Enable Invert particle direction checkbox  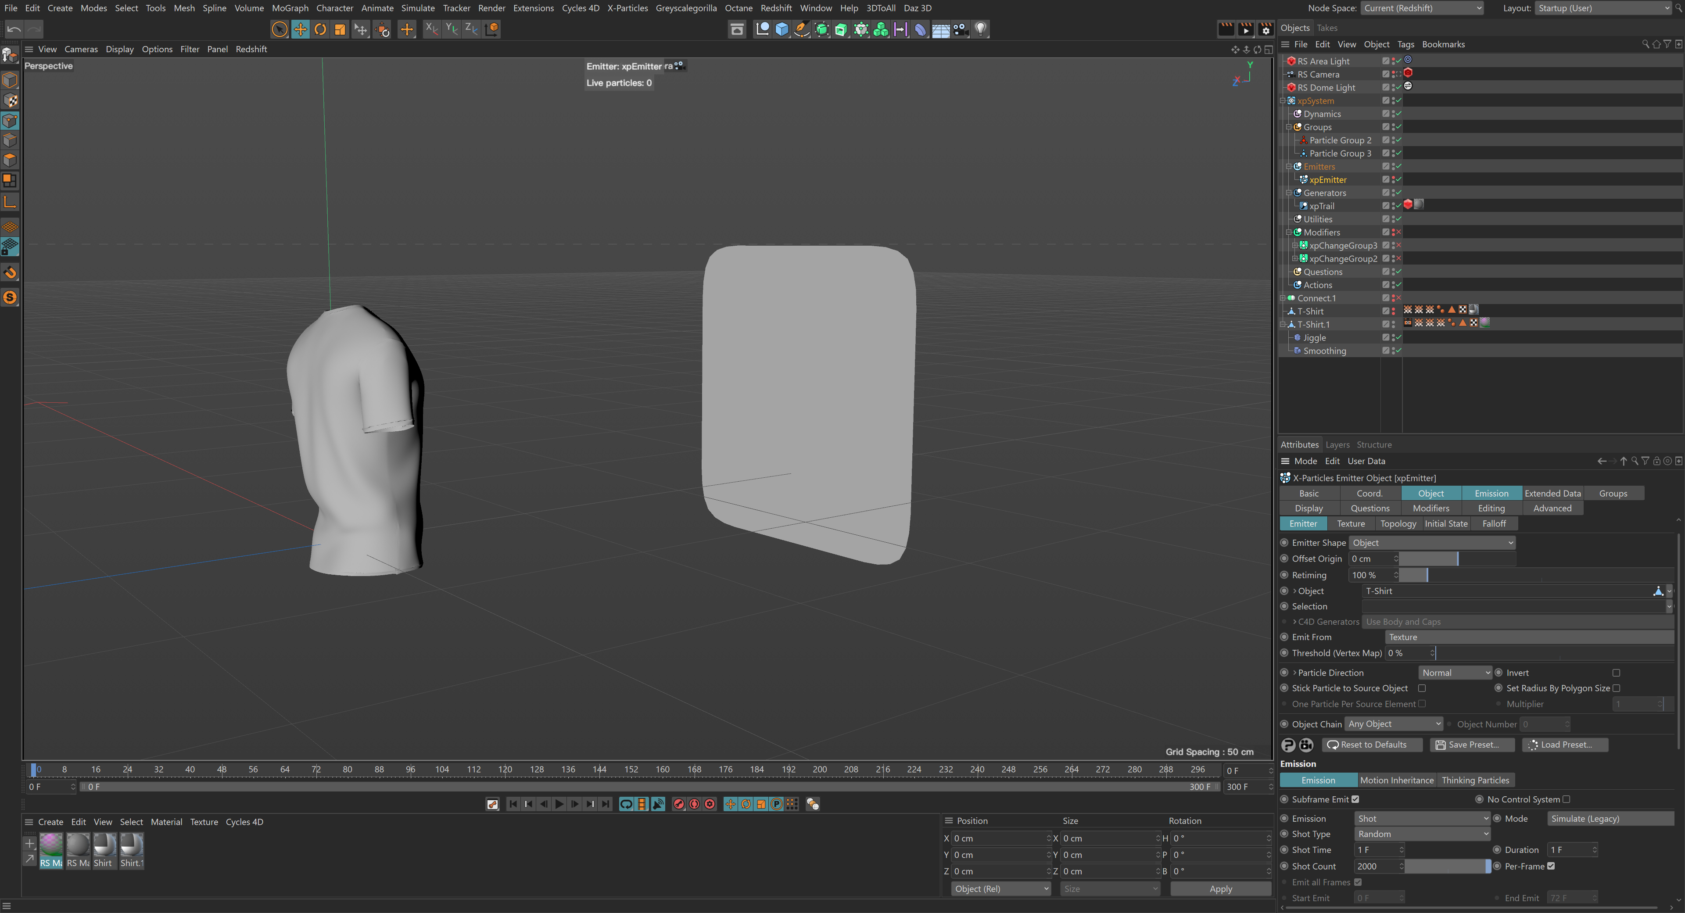pyautogui.click(x=1616, y=672)
